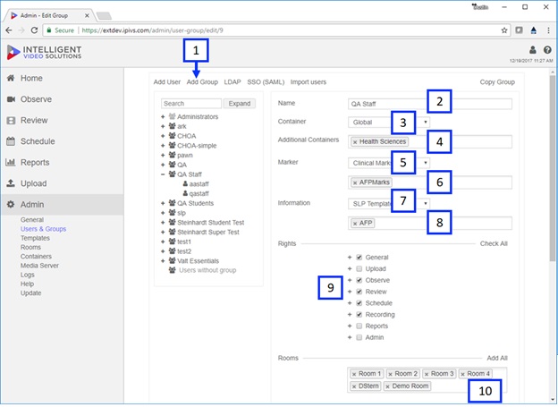Remove the AFP information tag
Screen dimensions: 558x407
[355, 224]
